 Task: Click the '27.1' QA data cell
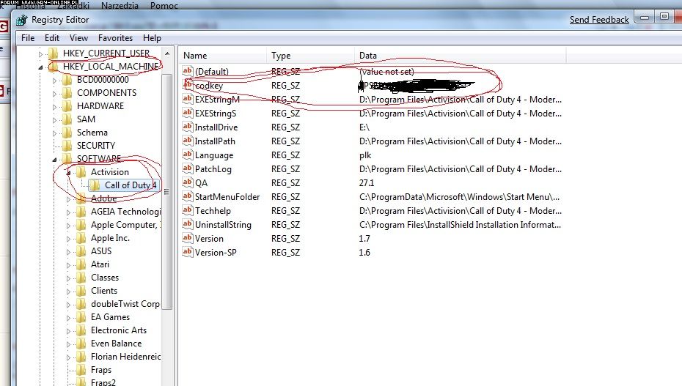click(x=367, y=183)
